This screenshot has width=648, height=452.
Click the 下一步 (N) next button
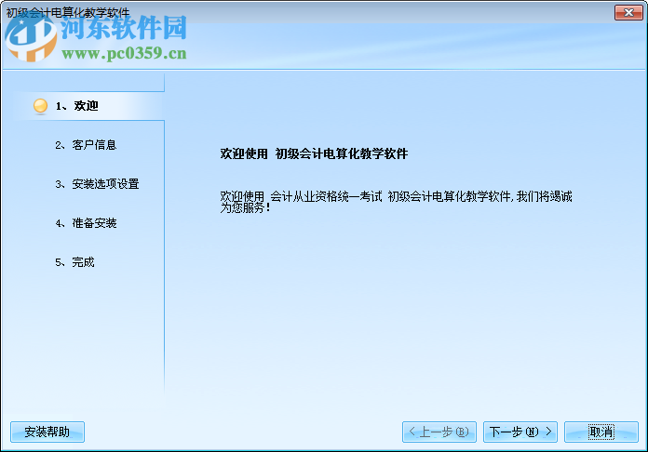[x=520, y=432]
